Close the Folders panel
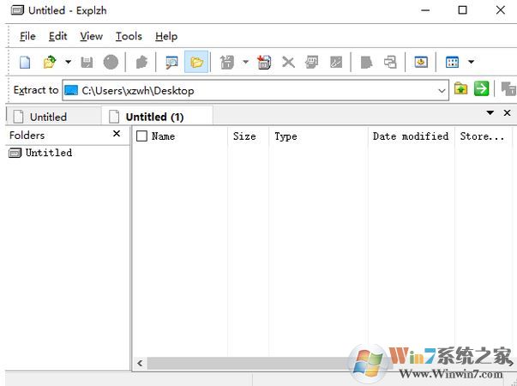Viewport: 517px width, 386px height. pos(117,135)
